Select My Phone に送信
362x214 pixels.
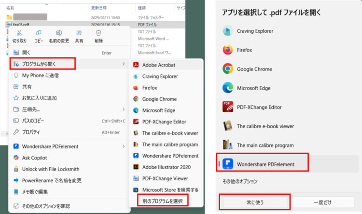click(x=69, y=75)
